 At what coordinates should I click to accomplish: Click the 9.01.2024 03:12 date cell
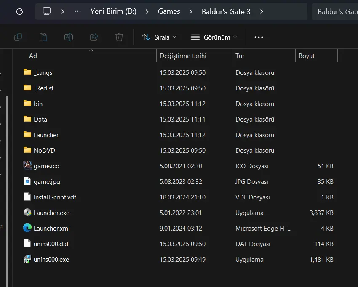pos(181,229)
